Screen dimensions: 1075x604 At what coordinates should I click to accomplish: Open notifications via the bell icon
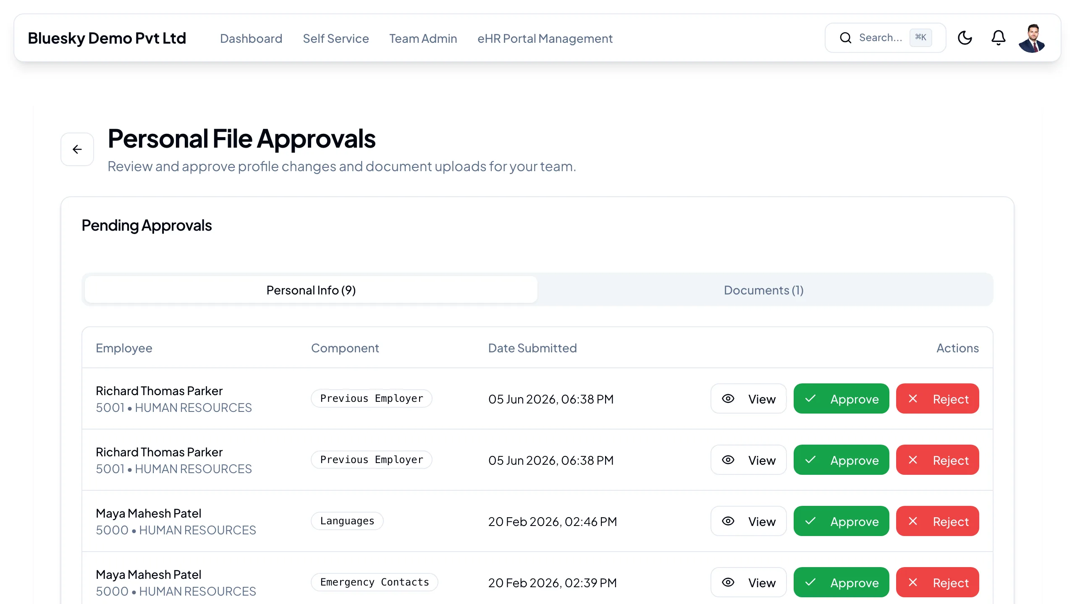coord(998,38)
